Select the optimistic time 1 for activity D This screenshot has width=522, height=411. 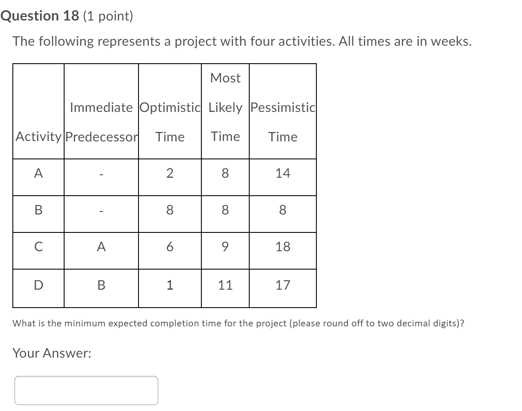tap(170, 283)
